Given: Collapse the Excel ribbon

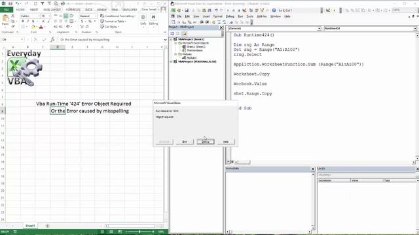Looking at the screenshot, I should coord(165,32).
